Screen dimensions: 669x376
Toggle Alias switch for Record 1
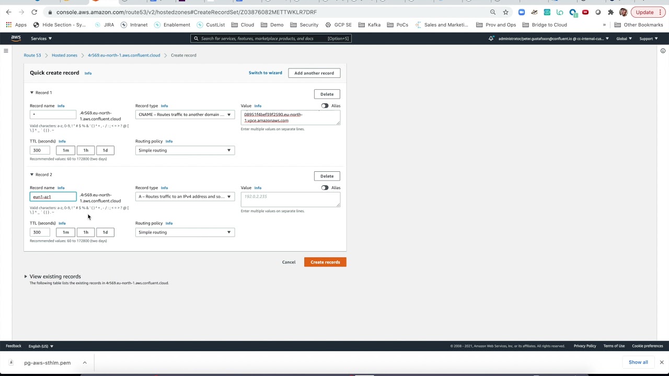pos(325,105)
